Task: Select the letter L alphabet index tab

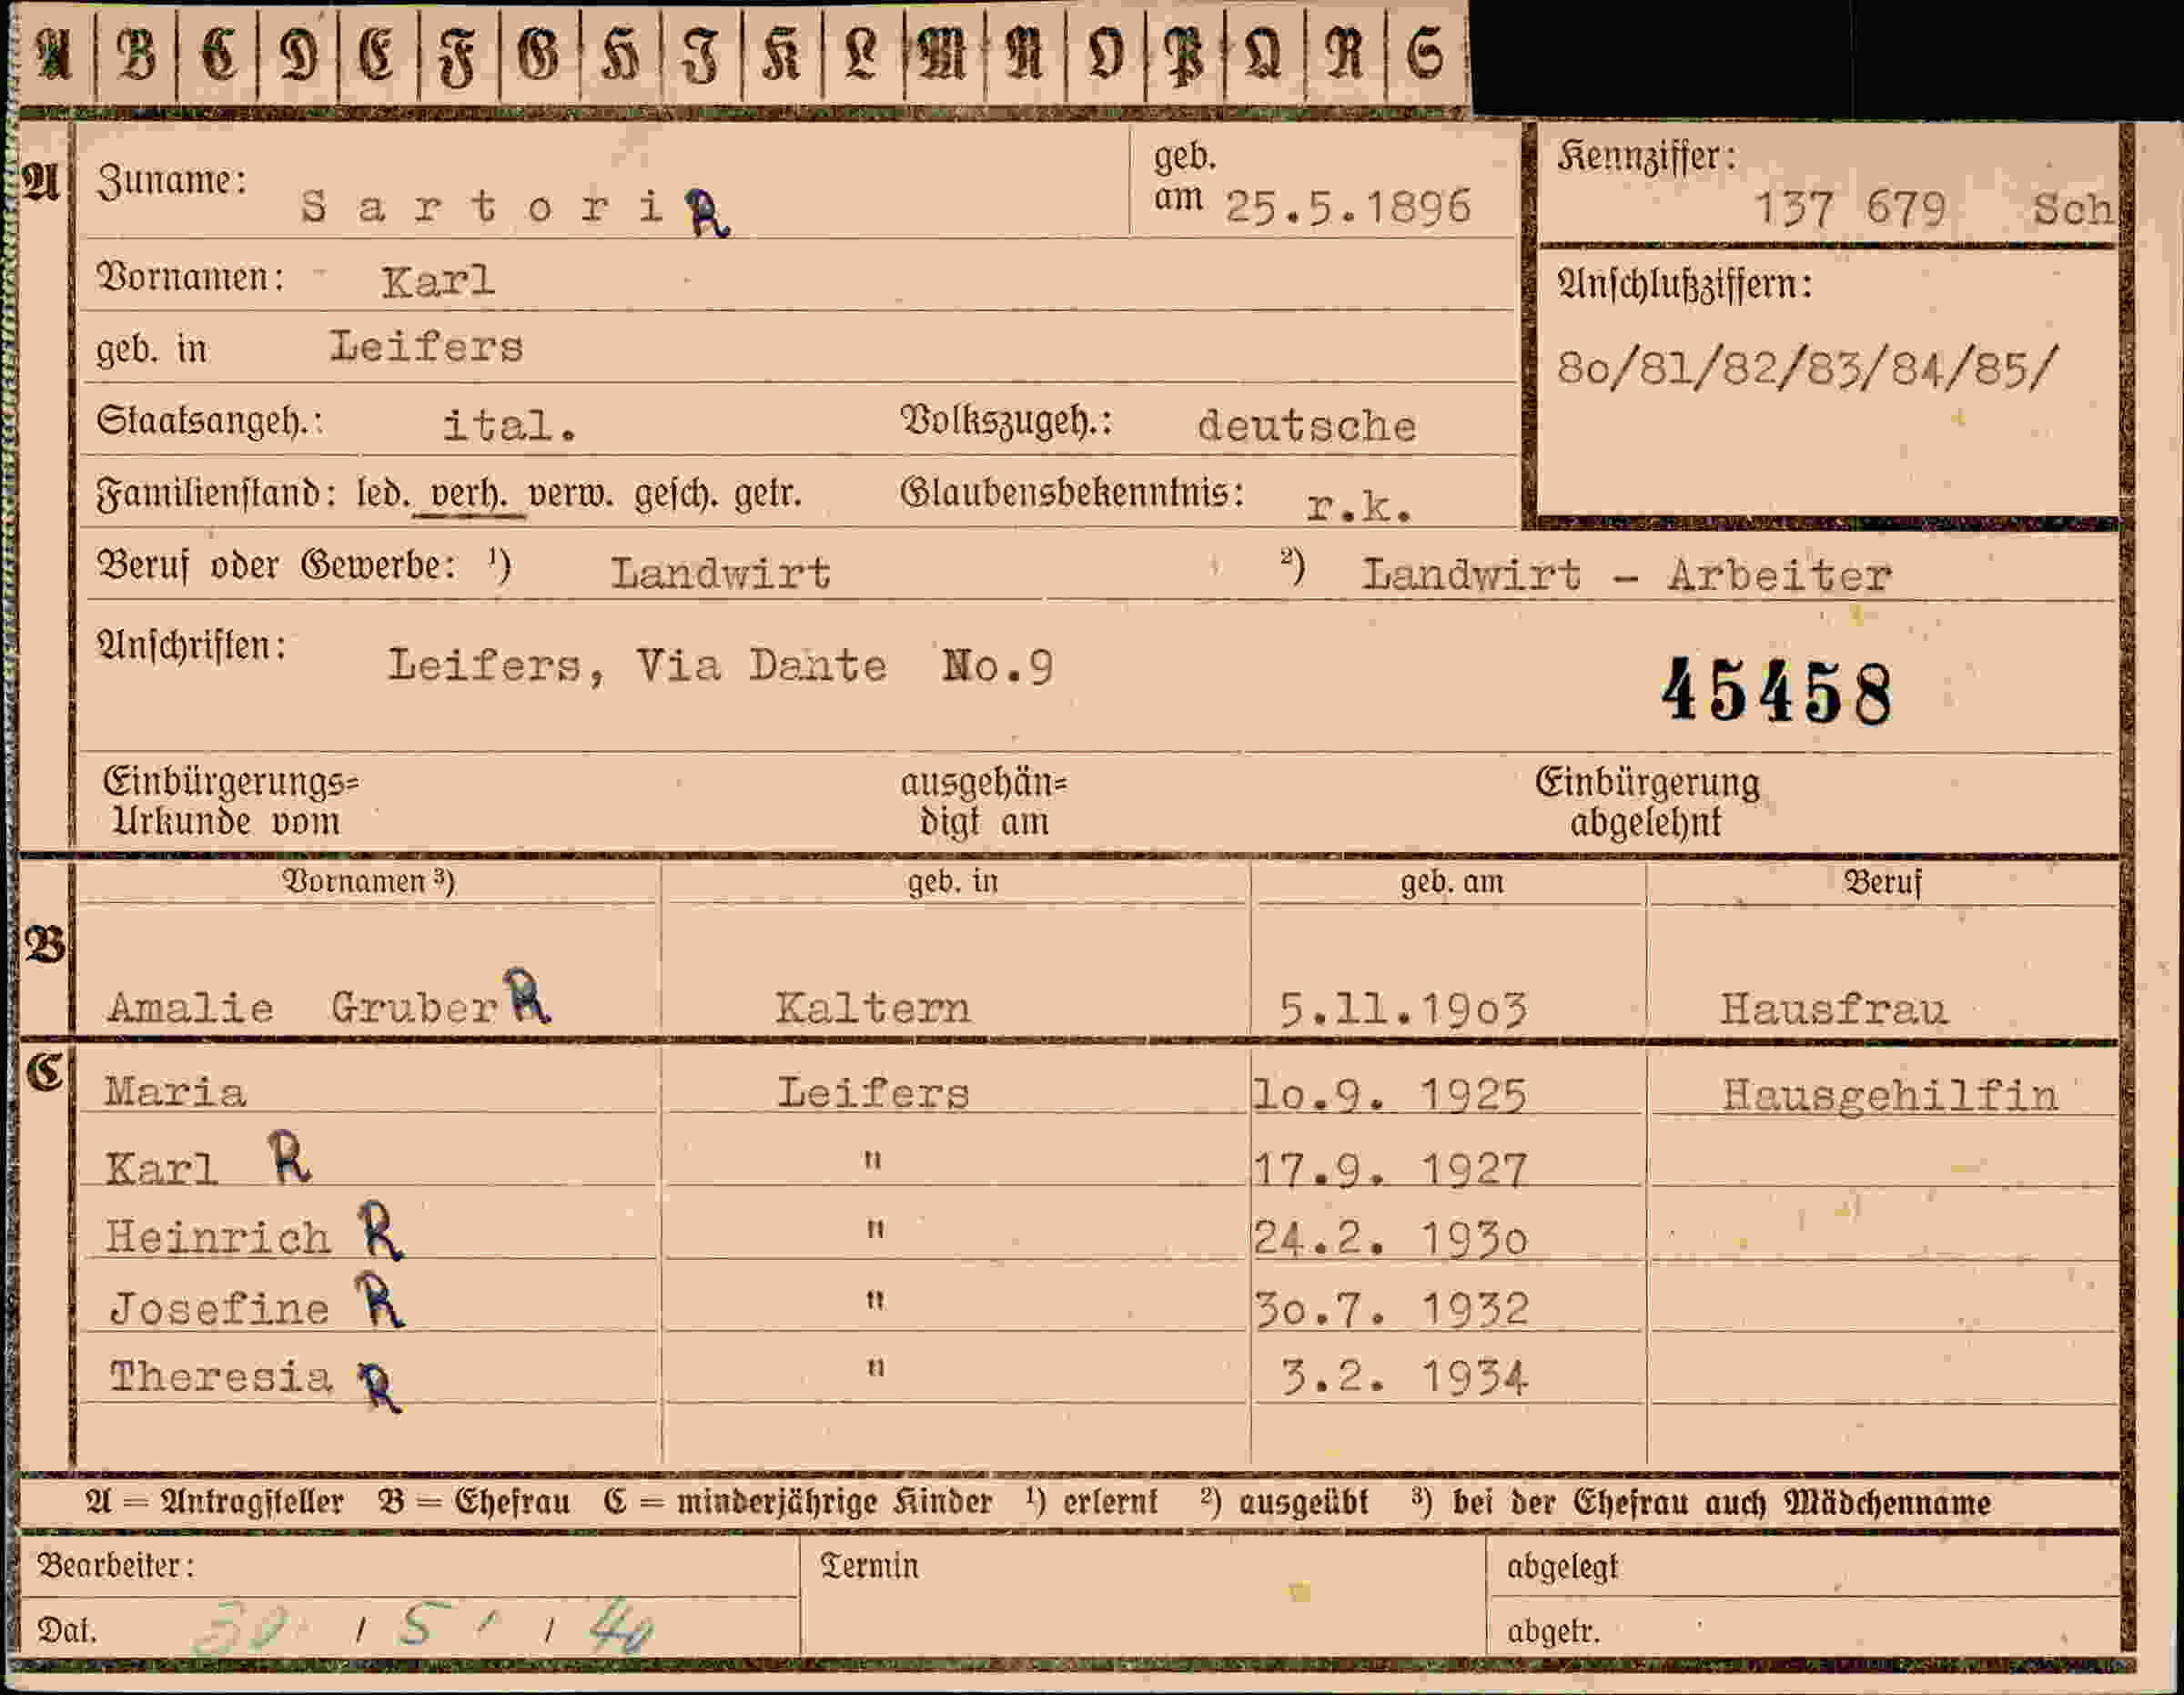Action: coord(862,55)
